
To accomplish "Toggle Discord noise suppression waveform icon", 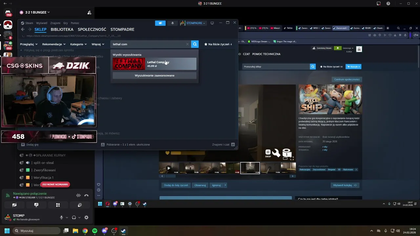I will point(78,195).
